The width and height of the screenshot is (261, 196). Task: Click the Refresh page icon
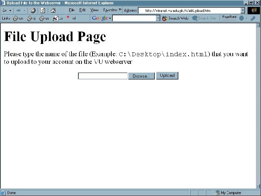point(43,11)
